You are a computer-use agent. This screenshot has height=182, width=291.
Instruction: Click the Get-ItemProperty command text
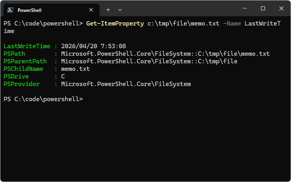coord(115,23)
